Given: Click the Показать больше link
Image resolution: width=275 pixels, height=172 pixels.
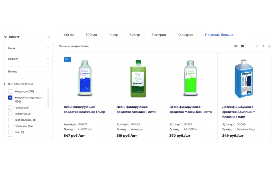Looking at the screenshot, I should pyautogui.click(x=219, y=35).
